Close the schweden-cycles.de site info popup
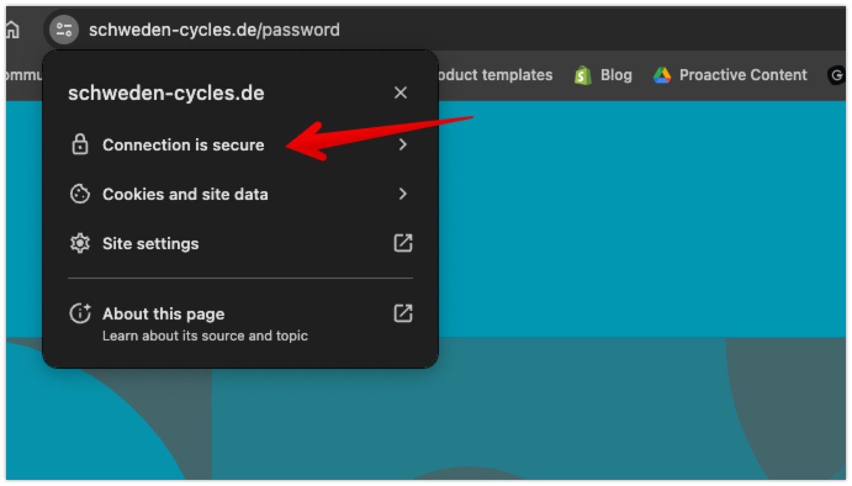 (x=401, y=93)
